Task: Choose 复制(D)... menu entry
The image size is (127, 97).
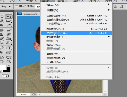Action: tap(76, 54)
